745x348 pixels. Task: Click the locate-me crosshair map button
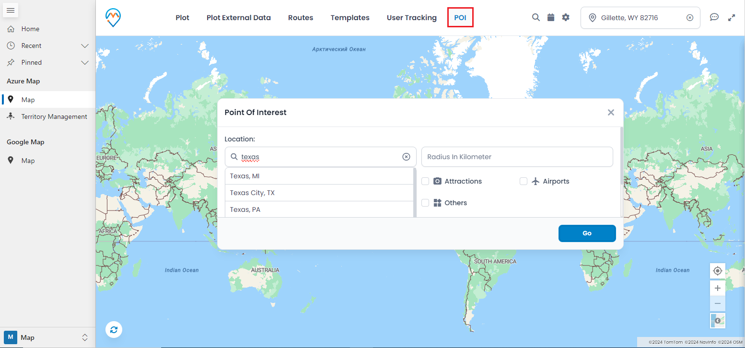pyautogui.click(x=717, y=271)
